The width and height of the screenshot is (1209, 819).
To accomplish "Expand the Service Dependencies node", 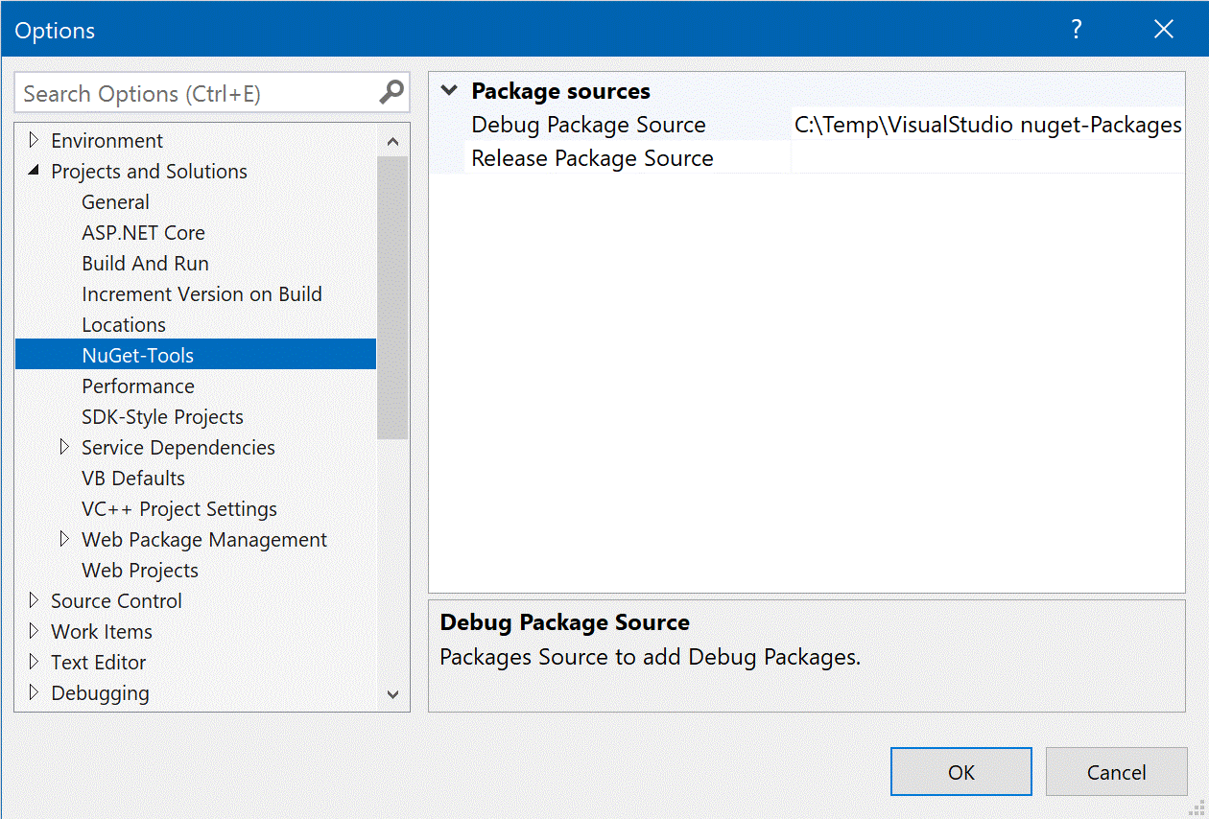I will (x=64, y=447).
